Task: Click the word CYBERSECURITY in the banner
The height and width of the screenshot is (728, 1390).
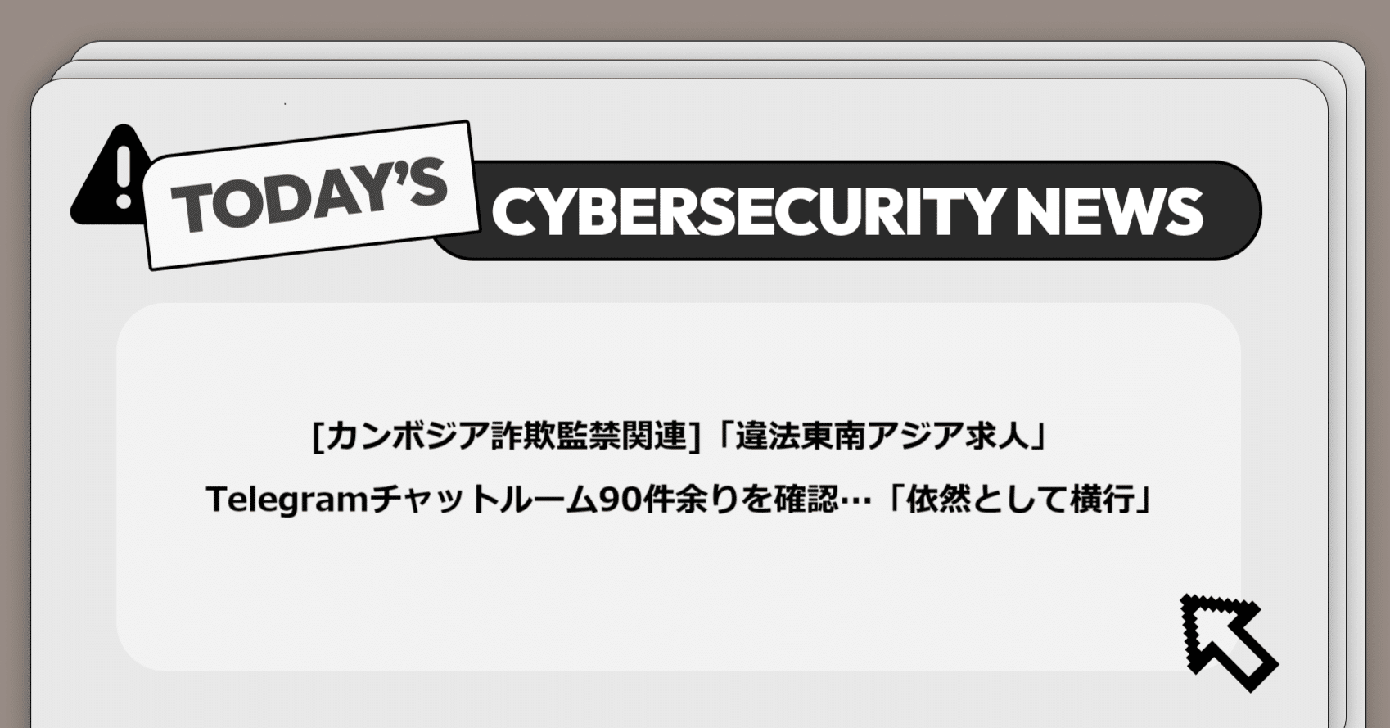Action: click(746, 213)
